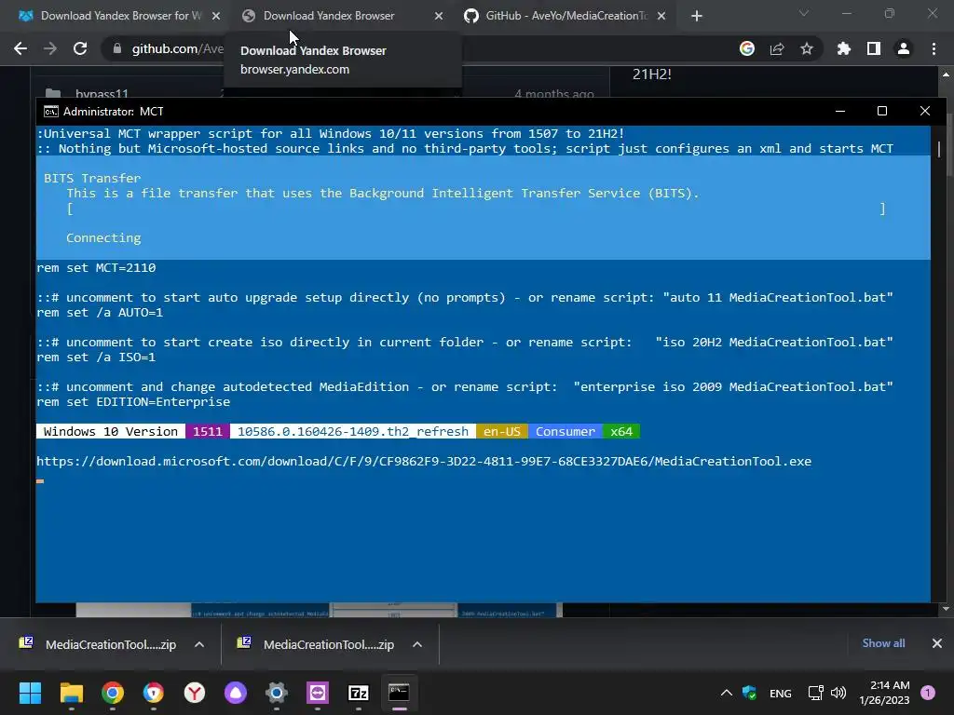Open the Chrome three-dot menu

(x=934, y=48)
